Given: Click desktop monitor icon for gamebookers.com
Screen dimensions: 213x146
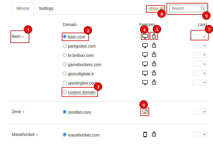Looking at the screenshot, I should click(x=145, y=64).
